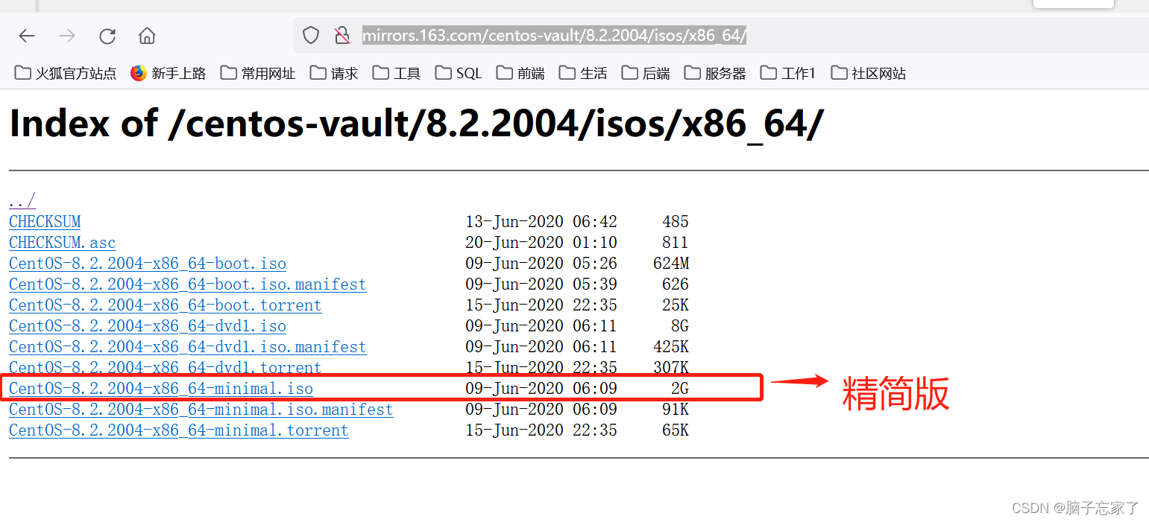Open 常用网址 bookmark folder

258,73
